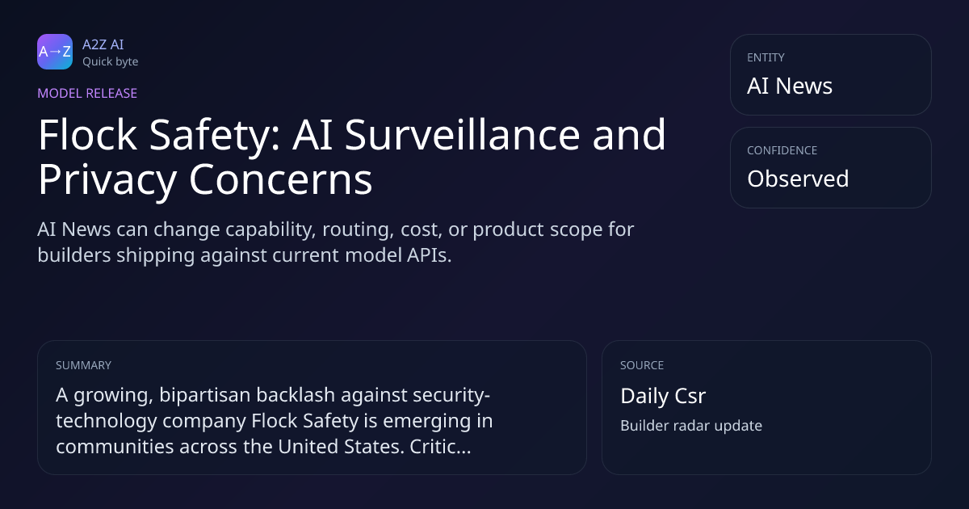Click the SOURCE label

point(642,365)
